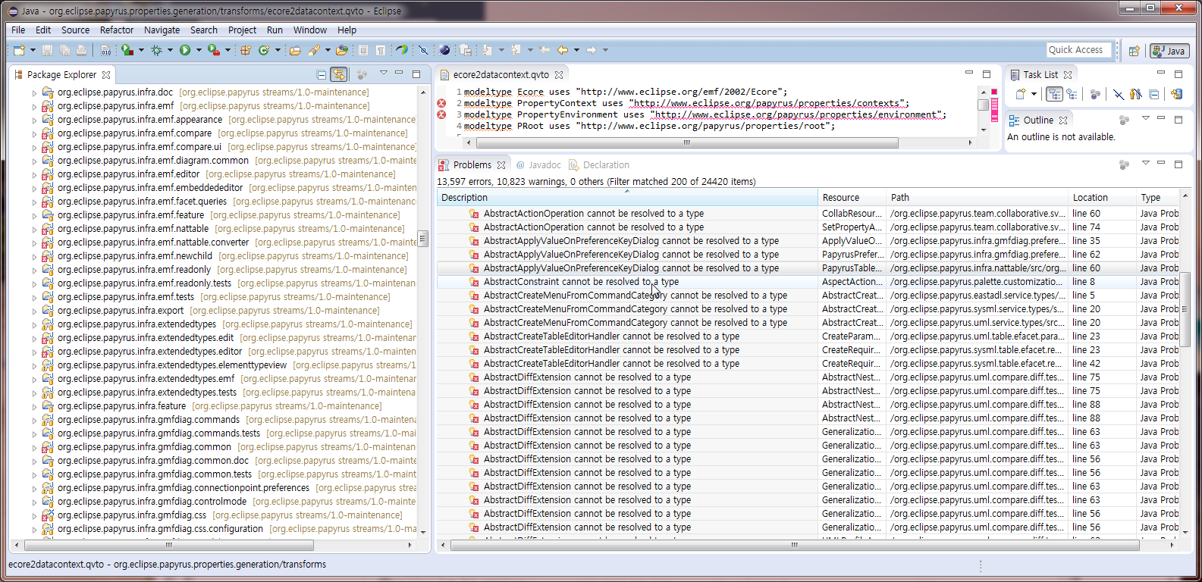
Task: Toggle Categorized presentation in Task List
Action: point(1054,94)
